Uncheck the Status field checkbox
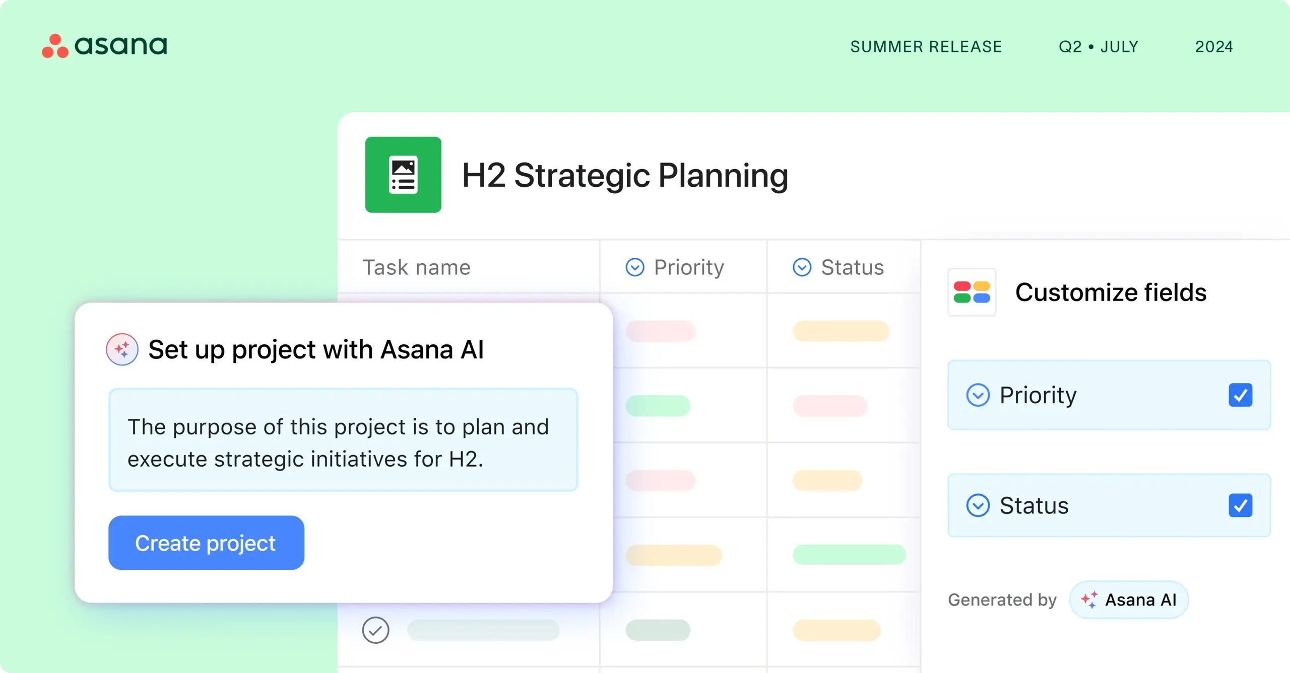 1240,505
